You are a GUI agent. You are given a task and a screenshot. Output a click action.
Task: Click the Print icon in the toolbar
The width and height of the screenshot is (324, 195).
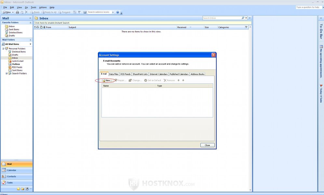pos(17,12)
